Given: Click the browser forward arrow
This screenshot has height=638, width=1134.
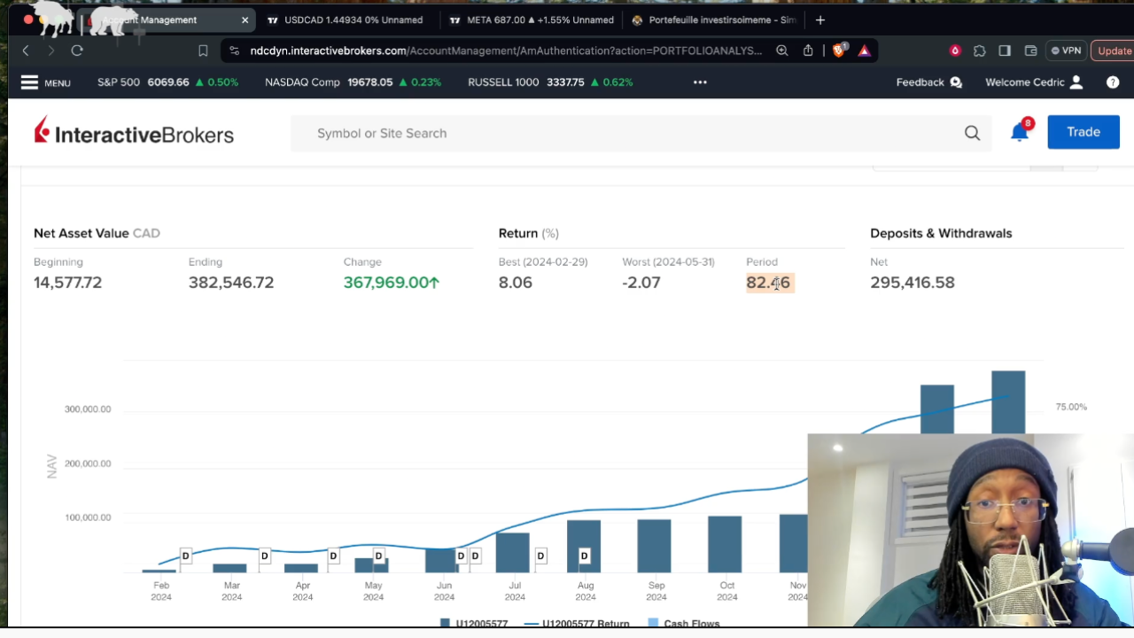Looking at the screenshot, I should tap(51, 51).
